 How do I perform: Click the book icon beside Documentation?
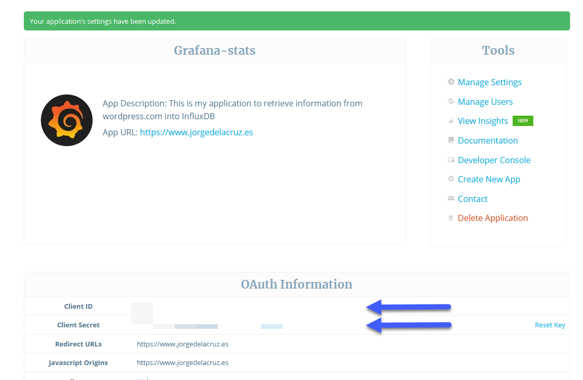pos(451,140)
